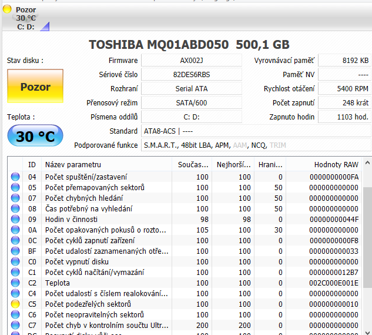Click the buffer size field 8192 KB
The height and width of the screenshot is (335, 372).
click(x=345, y=61)
